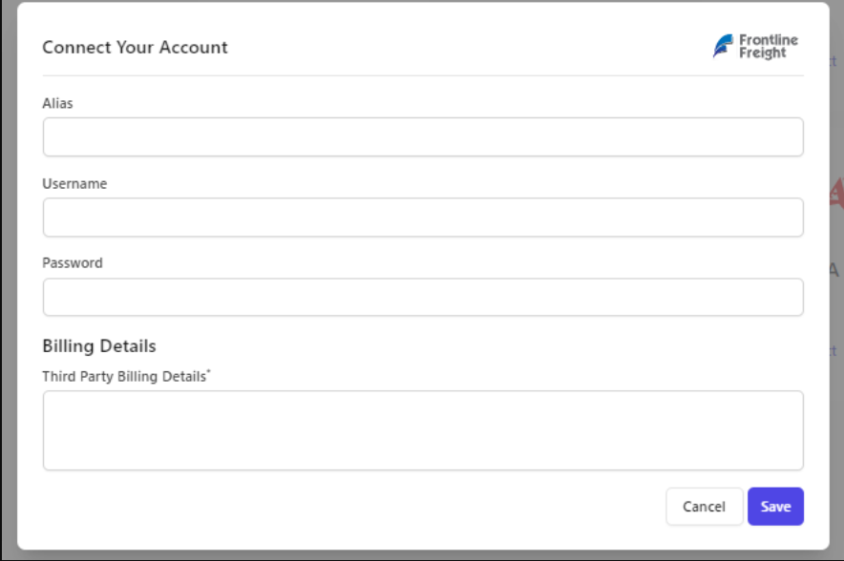Viewport: 844px width, 561px height.
Task: Click the Third Party Billing Details label
Action: pos(126,376)
